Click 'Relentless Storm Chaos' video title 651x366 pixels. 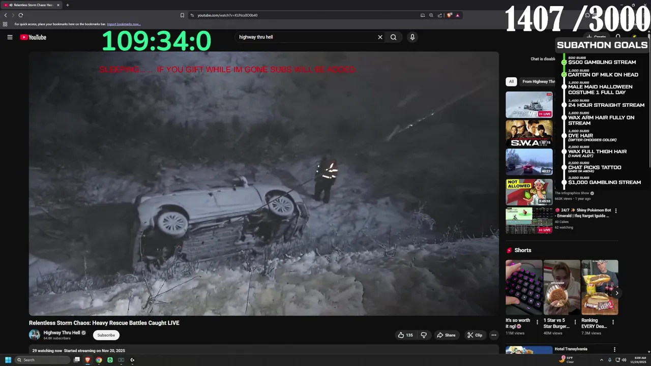tap(104, 323)
